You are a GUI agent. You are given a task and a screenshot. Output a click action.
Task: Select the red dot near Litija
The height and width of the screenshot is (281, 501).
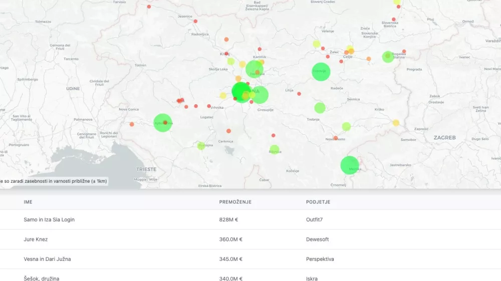coord(299,94)
